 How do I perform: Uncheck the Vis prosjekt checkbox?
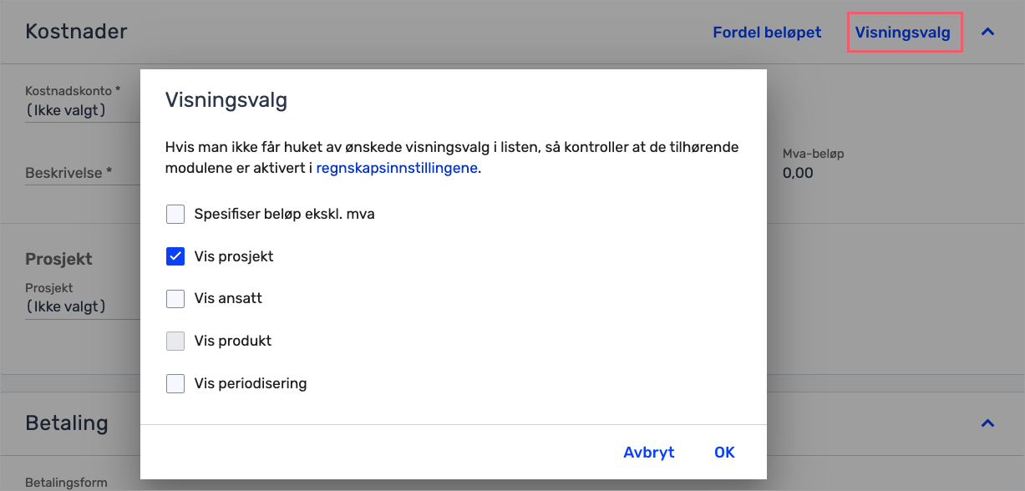(x=175, y=256)
